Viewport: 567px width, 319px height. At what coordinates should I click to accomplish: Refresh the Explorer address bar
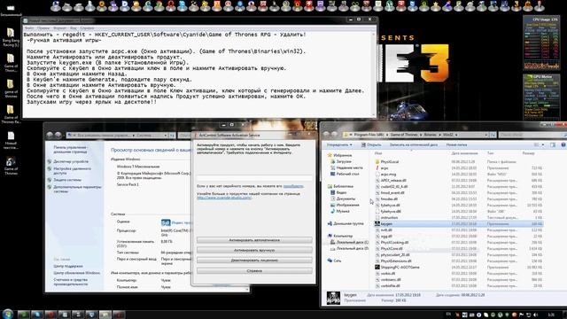[493, 135]
